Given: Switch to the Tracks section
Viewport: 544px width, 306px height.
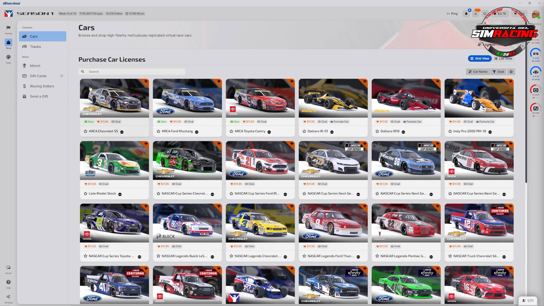Looking at the screenshot, I should tap(35, 47).
